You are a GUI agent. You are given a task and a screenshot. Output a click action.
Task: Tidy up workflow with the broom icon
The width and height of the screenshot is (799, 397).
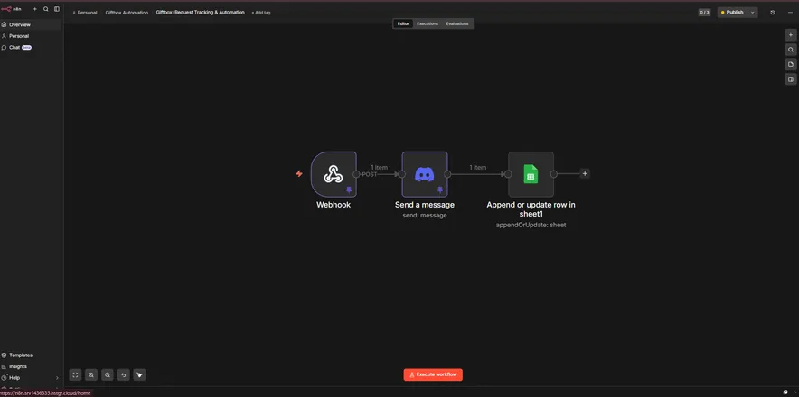tap(139, 375)
